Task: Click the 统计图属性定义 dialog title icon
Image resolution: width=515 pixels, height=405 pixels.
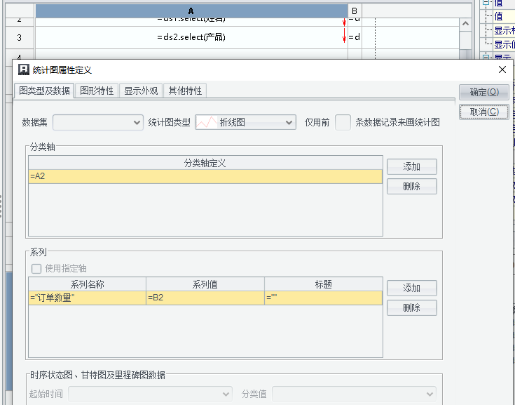Action: pyautogui.click(x=23, y=69)
